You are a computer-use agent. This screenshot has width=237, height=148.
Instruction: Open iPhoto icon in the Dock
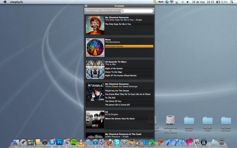click(x=132, y=142)
